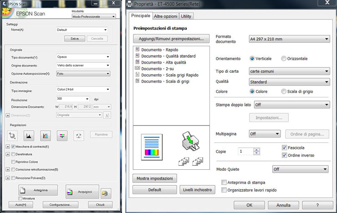Select the Orizzontale orientation option
Screen dimensions: 337x213
click(284, 59)
